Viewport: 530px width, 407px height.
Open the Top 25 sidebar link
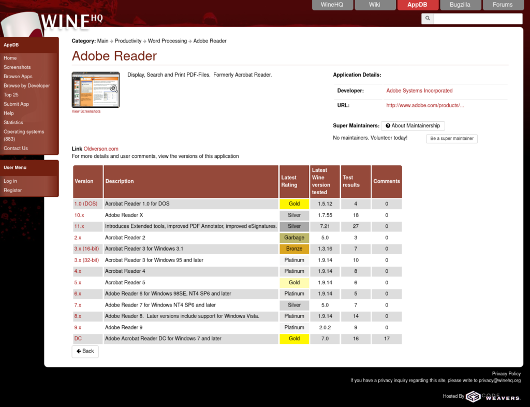pyautogui.click(x=11, y=95)
